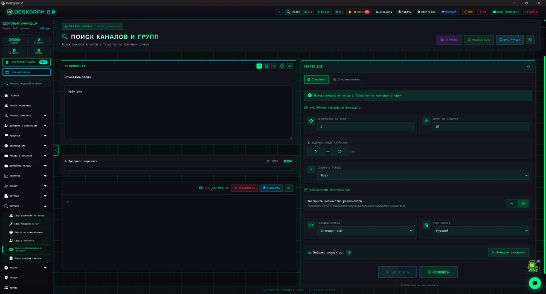Click load-from-file icon in KEYWORDS.TXT header
This screenshot has height=294, width=546.
point(267,66)
